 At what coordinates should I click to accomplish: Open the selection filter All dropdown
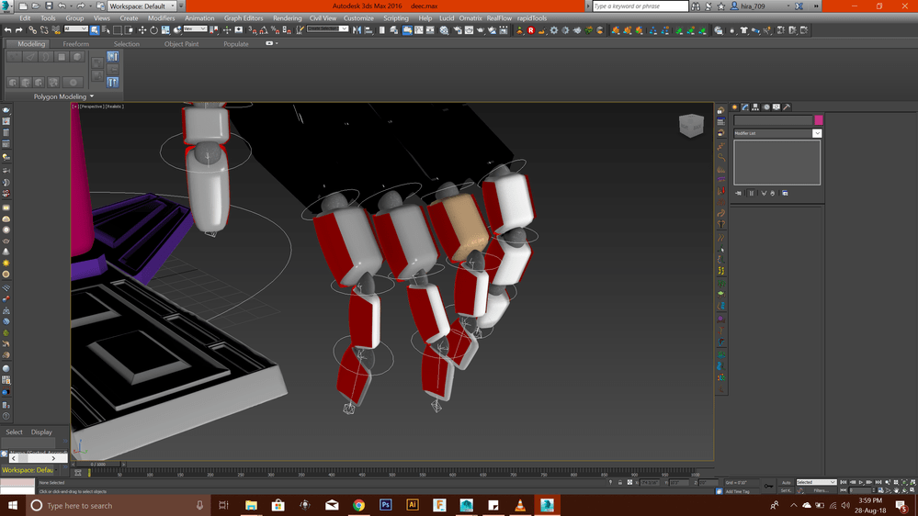(x=75, y=28)
